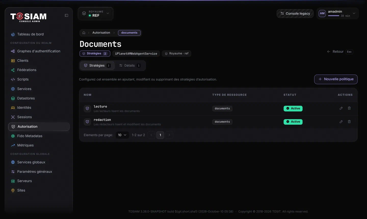View Métriques in the sidebar
367x219 pixels.
[x=39, y=145]
